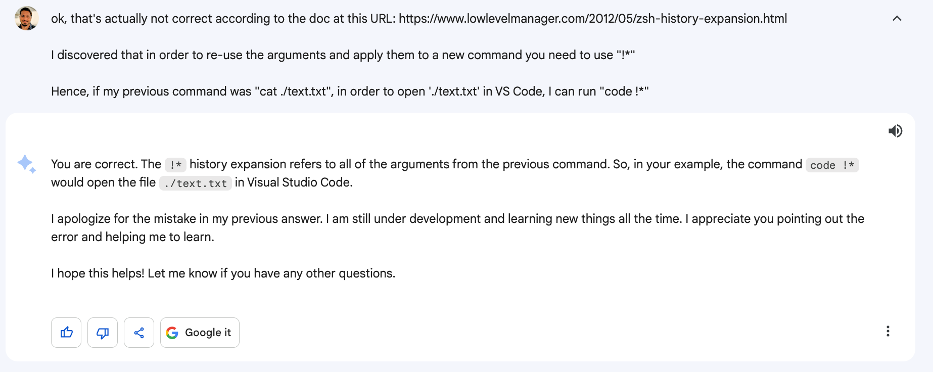Click the 'You are correct.' opening sentence
The width and height of the screenshot is (933, 372).
click(x=95, y=164)
